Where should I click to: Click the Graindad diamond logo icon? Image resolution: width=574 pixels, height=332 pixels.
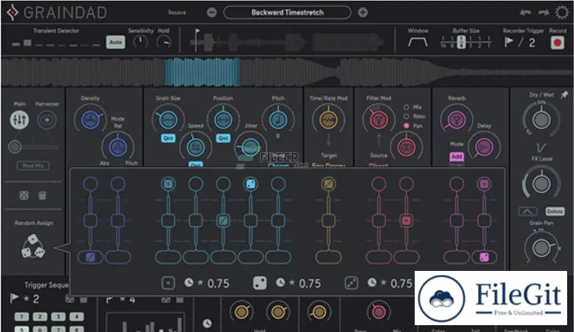[12, 12]
